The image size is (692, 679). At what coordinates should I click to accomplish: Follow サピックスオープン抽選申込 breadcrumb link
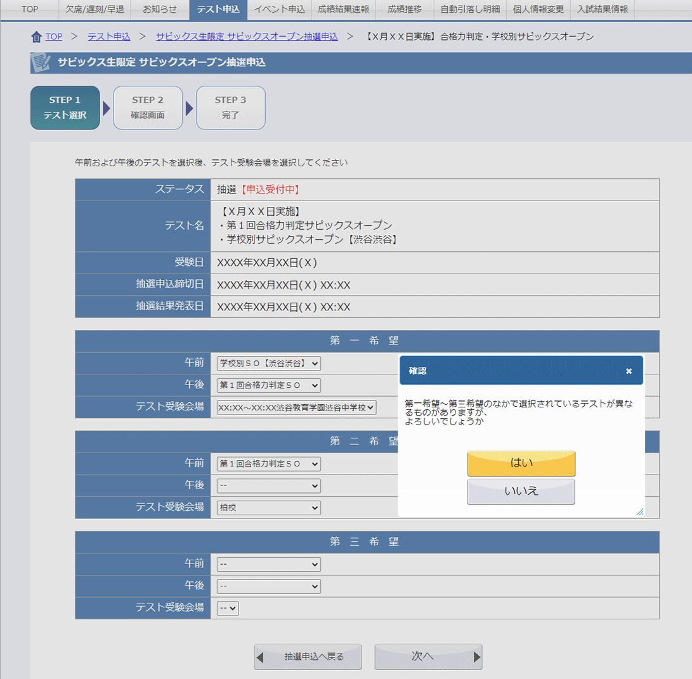[247, 37]
